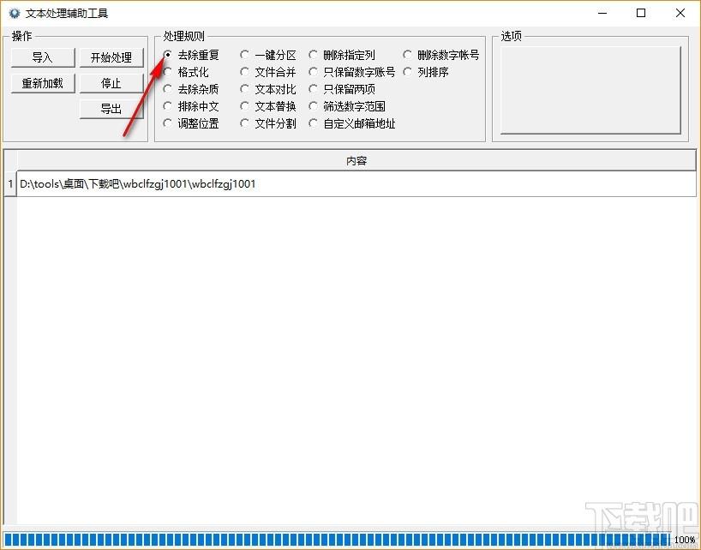Viewport: 701px width, 550px height.
Task: Click the 100% progress label
Action: point(685,540)
